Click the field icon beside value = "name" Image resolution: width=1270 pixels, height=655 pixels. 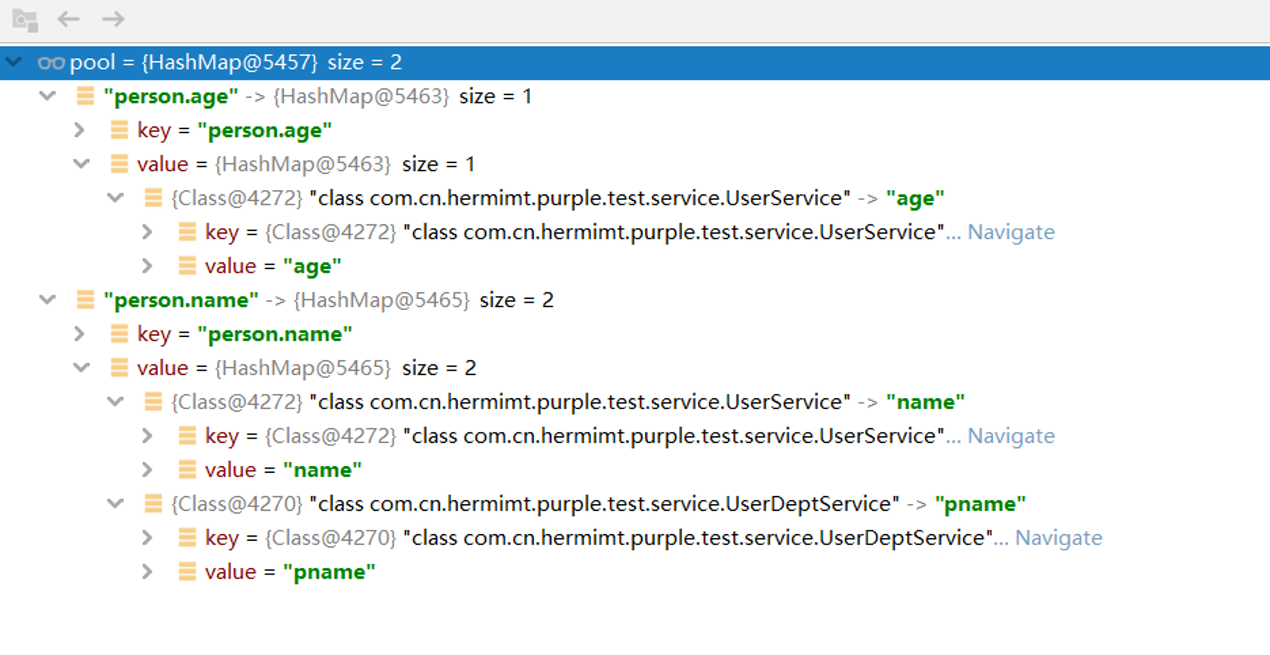click(x=187, y=470)
